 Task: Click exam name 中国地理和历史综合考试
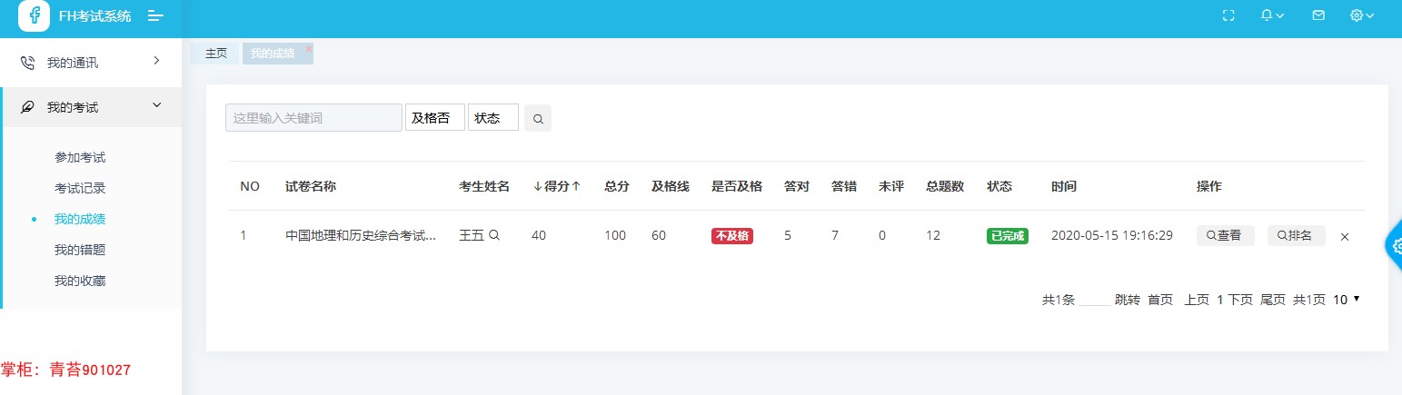361,235
